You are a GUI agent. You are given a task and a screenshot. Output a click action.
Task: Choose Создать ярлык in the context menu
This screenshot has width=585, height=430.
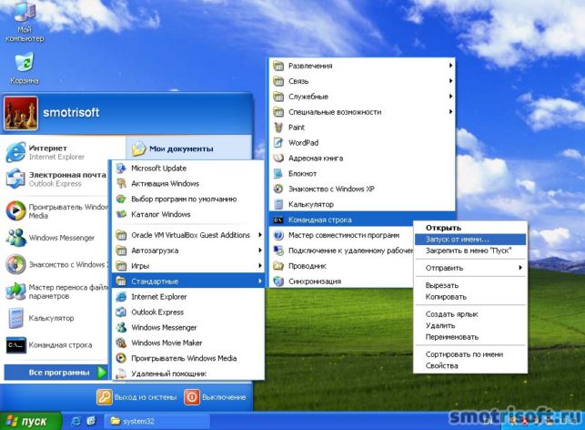click(470, 314)
